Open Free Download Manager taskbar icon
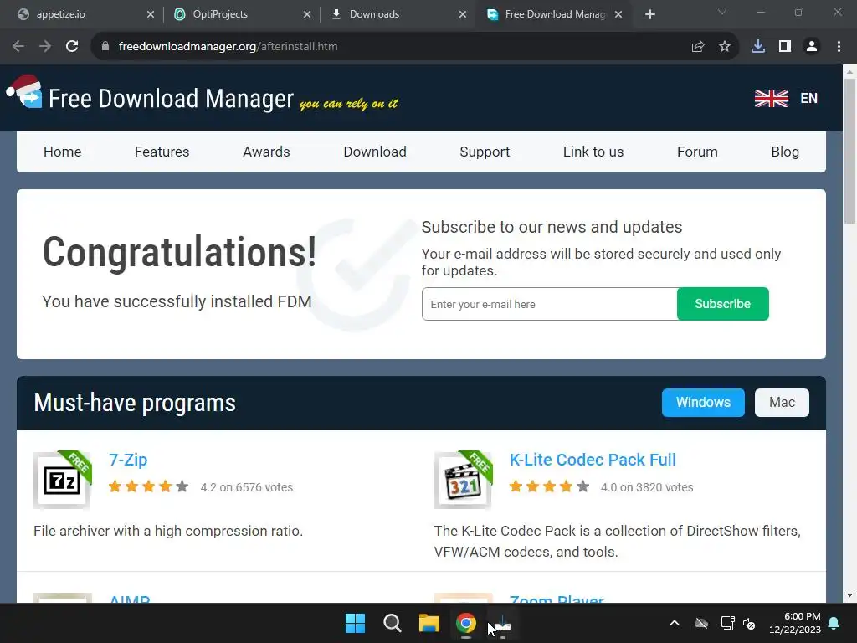Screen dimensions: 857x643 [503, 623]
